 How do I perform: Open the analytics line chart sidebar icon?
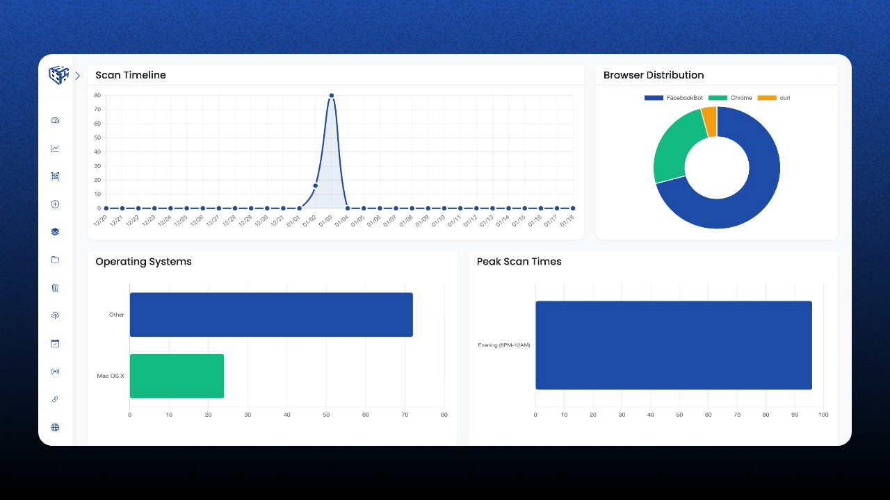coord(56,149)
